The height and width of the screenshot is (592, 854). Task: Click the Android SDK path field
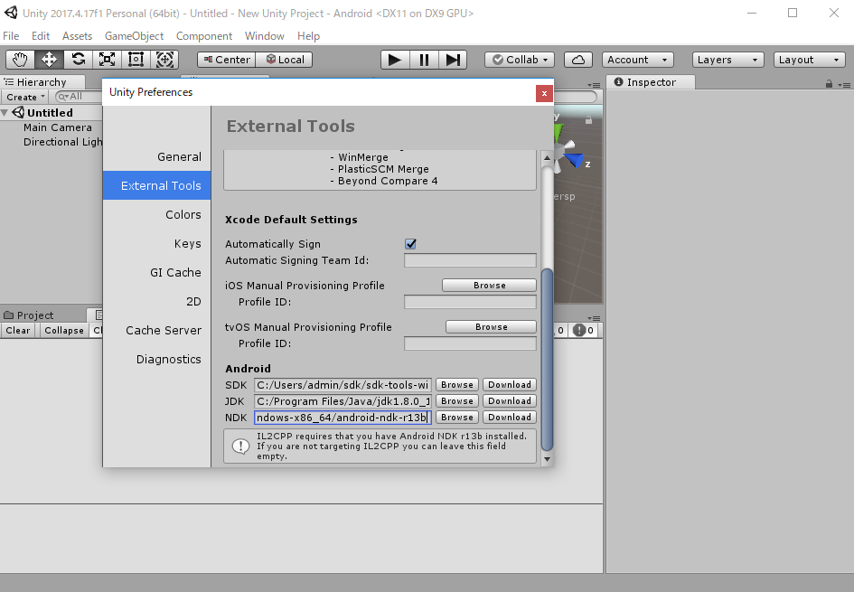pyautogui.click(x=343, y=385)
